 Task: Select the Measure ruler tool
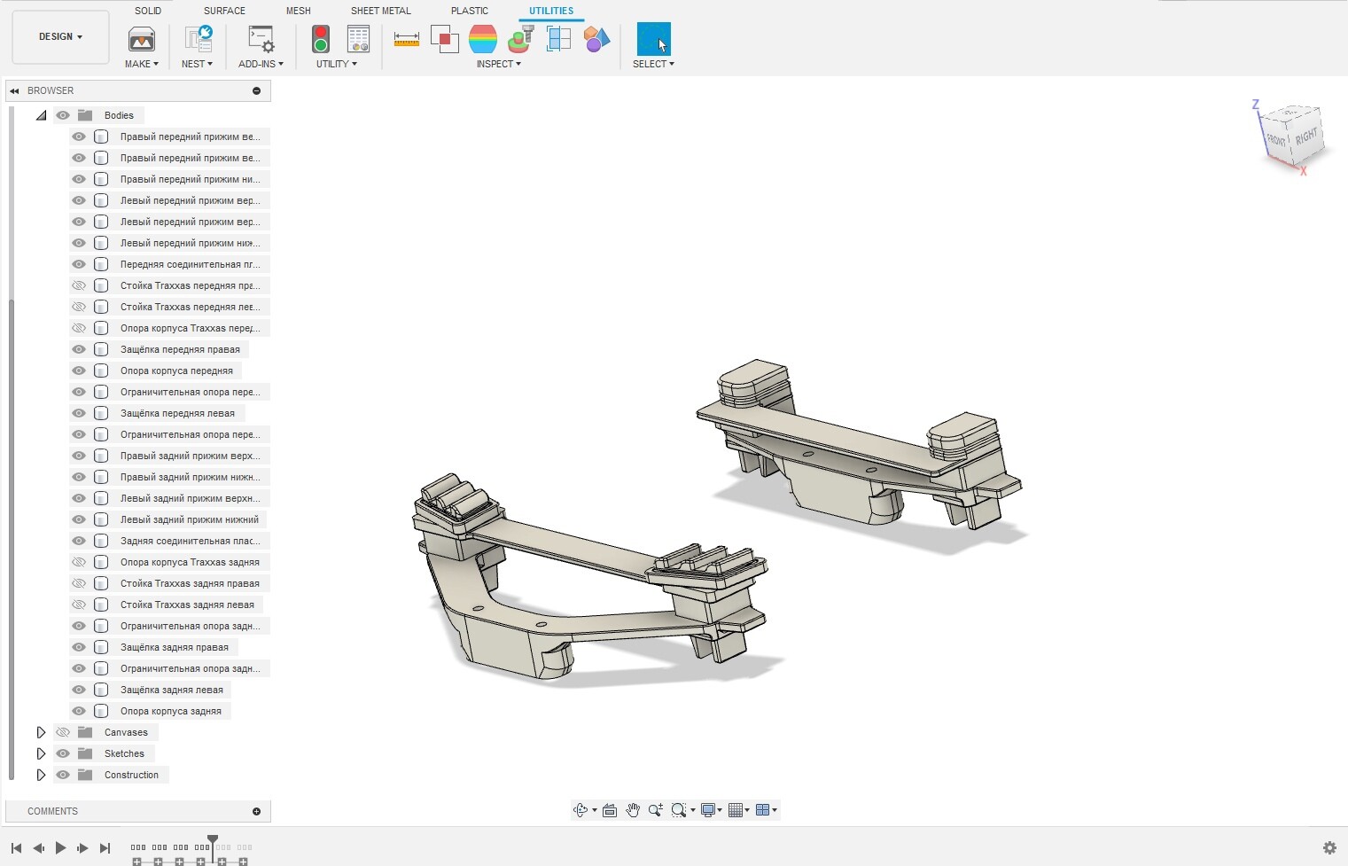pyautogui.click(x=407, y=39)
